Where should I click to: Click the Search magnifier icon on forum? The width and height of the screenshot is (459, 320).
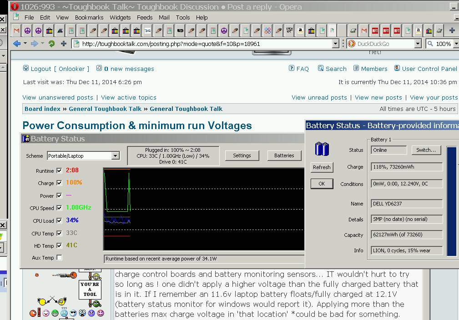(321, 68)
